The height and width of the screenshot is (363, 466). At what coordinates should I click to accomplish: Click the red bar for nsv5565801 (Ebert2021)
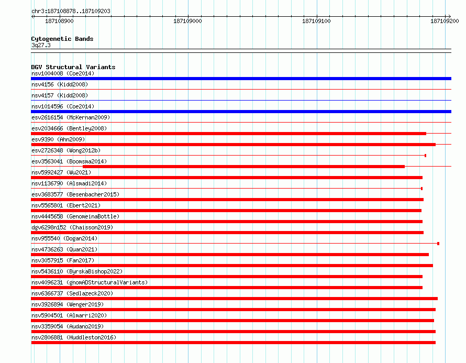tap(226, 211)
